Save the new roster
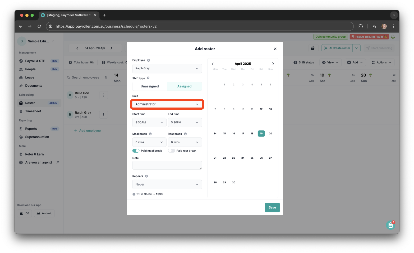 [272, 207]
